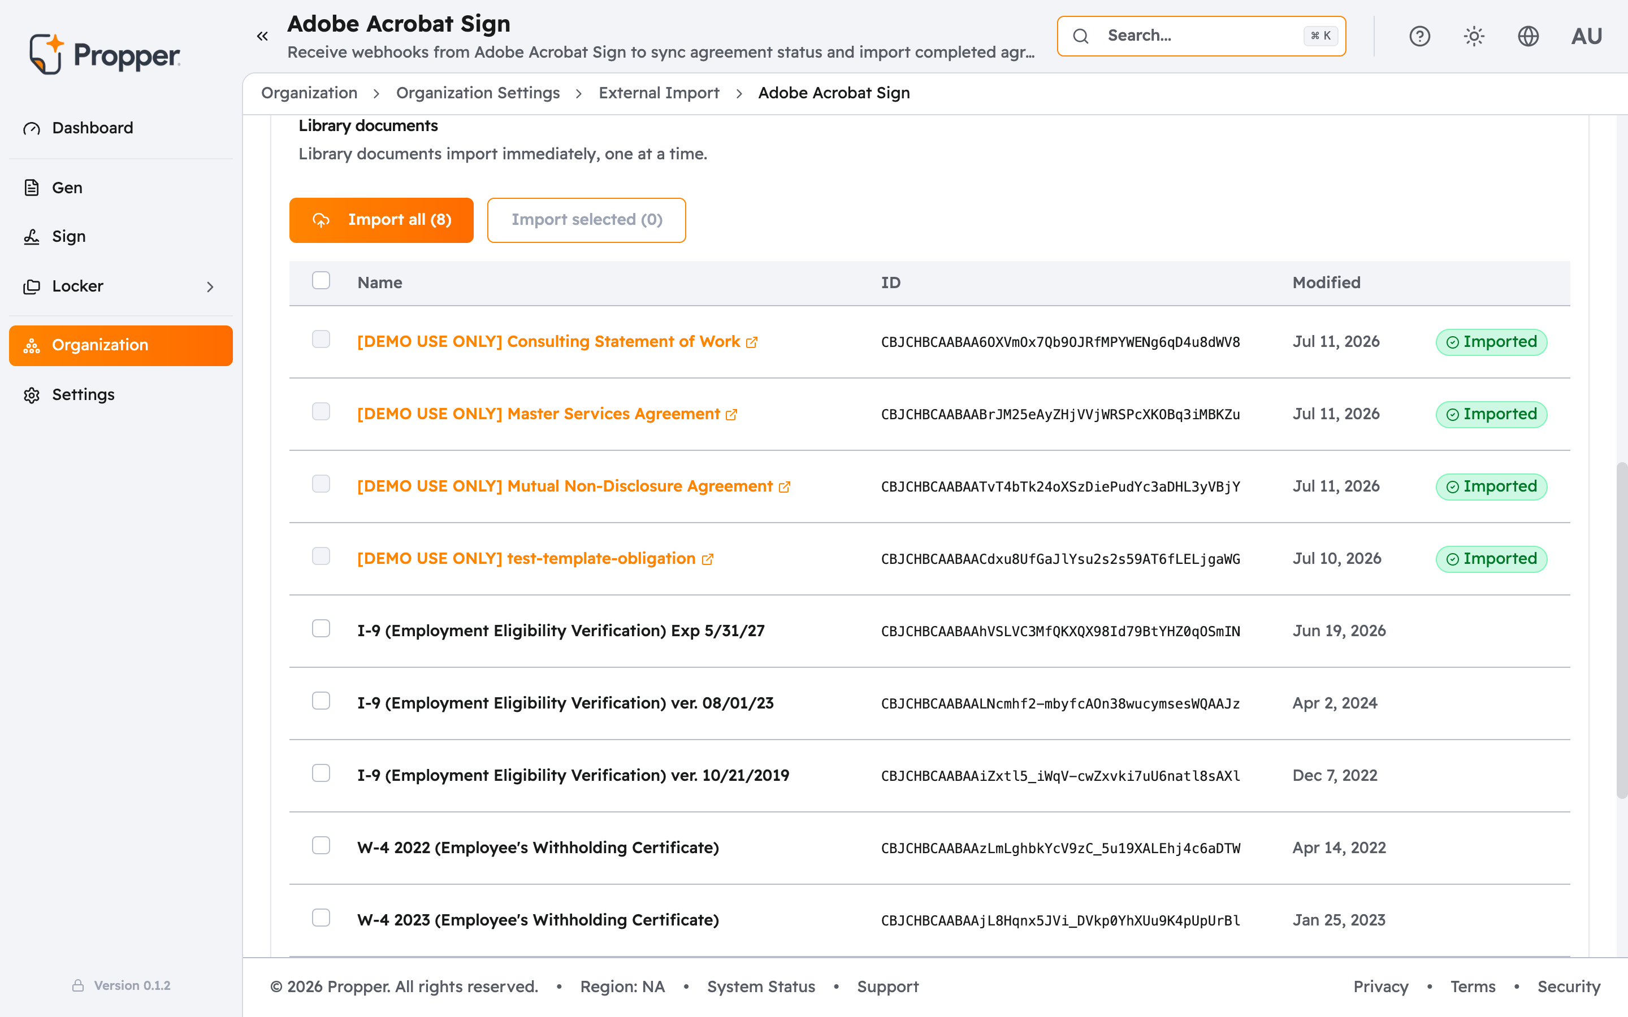Expand the Locker submenu chevron
Screen dimensions: 1628x1017
(210, 287)
